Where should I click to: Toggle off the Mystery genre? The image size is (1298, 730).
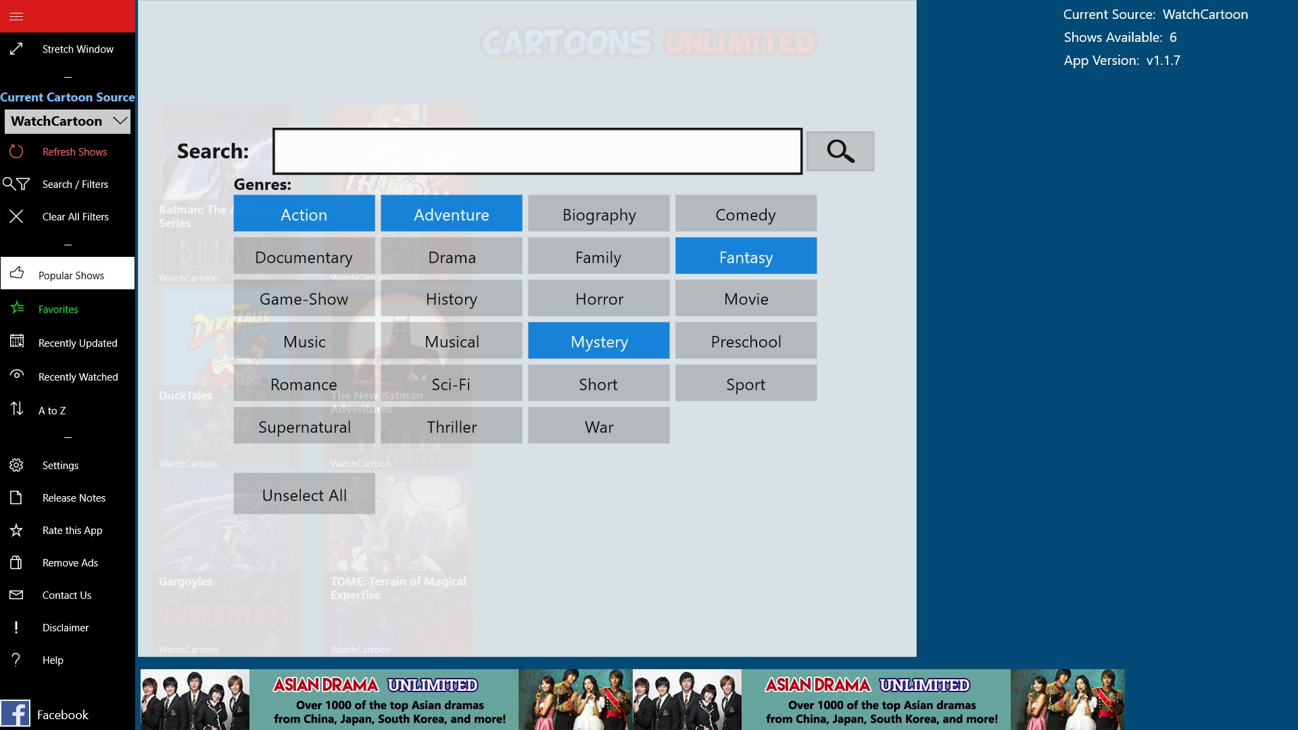[598, 341]
